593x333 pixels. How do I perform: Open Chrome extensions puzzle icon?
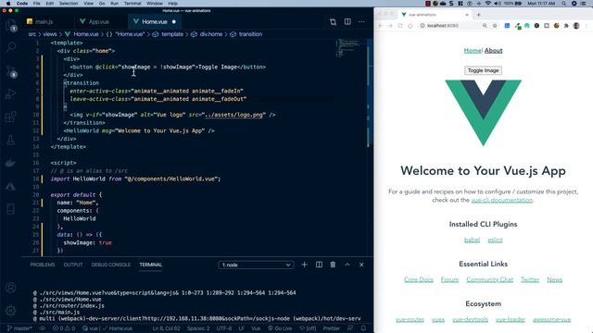click(566, 26)
